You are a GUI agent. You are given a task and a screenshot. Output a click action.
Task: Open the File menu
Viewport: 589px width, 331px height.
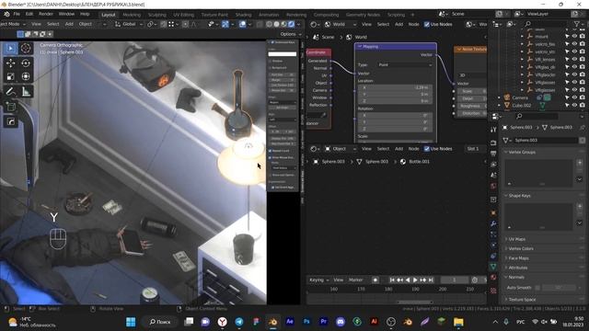17,15
